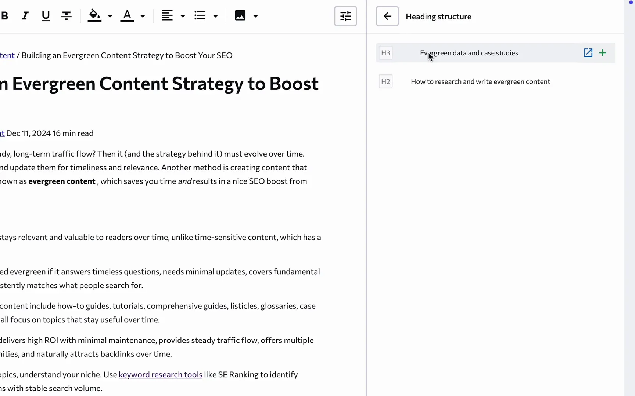Insert an image into the article
The height and width of the screenshot is (396, 635).
240,15
